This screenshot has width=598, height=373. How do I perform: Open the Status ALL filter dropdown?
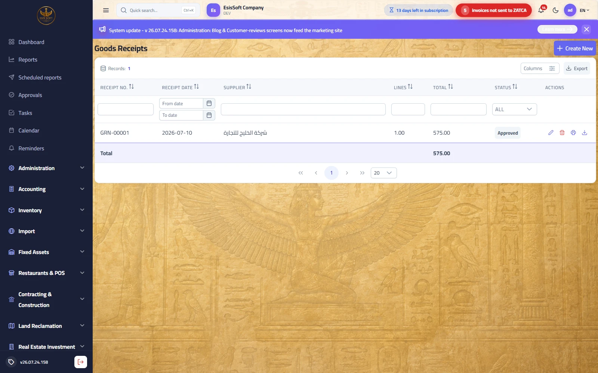click(x=514, y=109)
